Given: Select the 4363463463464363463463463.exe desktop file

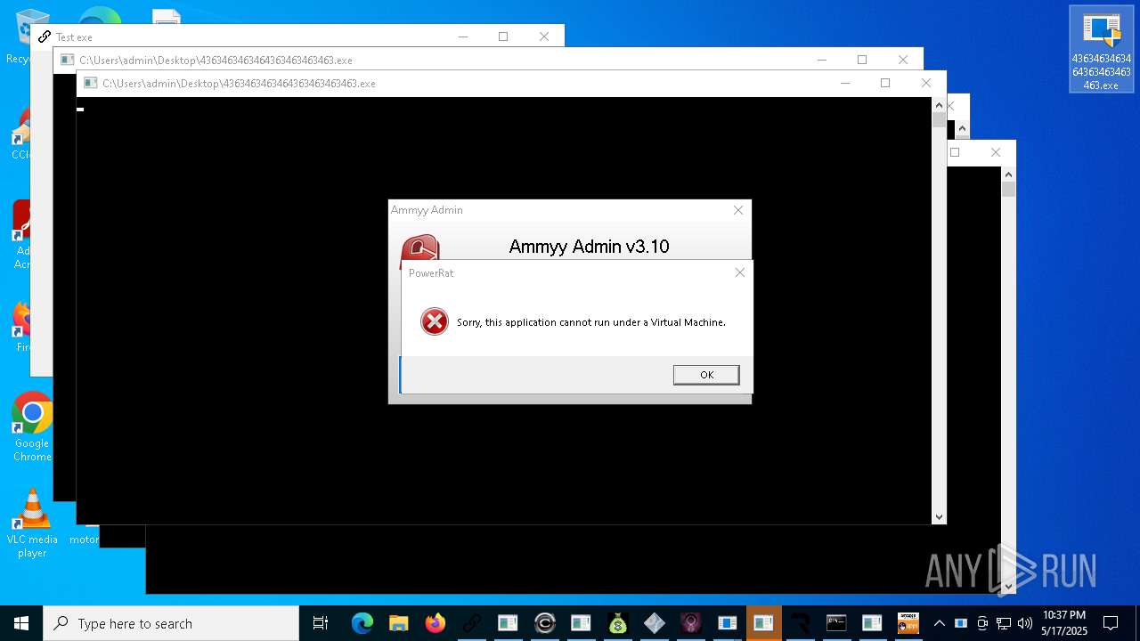Looking at the screenshot, I should pyautogui.click(x=1102, y=49).
